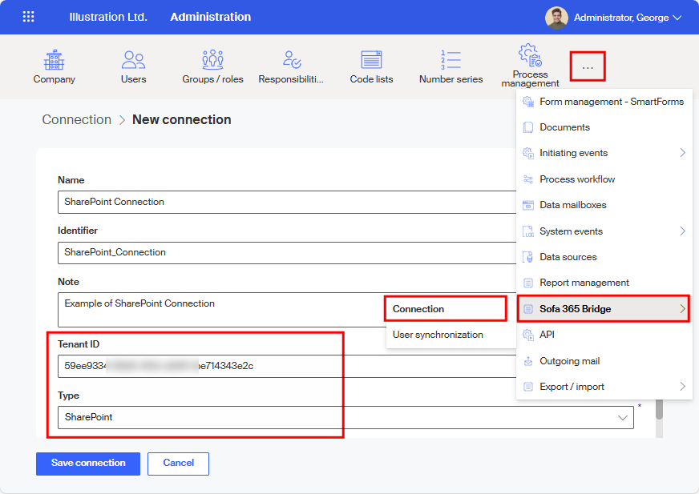This screenshot has width=699, height=494.
Task: Click the Outgoing mail icon
Action: point(530,360)
